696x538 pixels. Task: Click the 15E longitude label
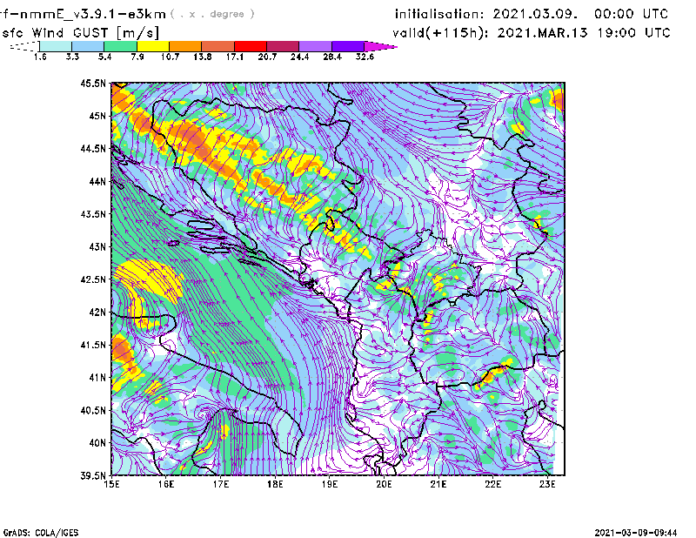tap(111, 484)
